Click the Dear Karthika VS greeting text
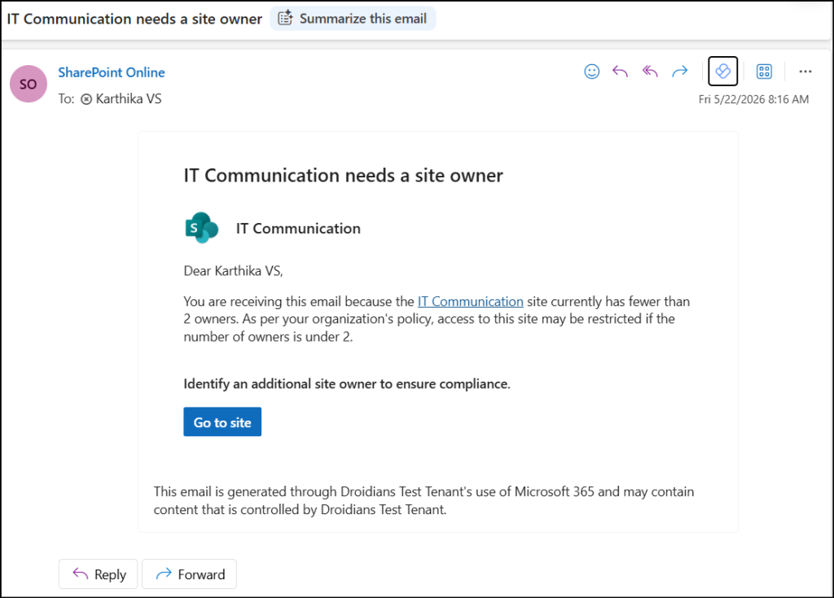Image resolution: width=834 pixels, height=598 pixels. tap(233, 271)
